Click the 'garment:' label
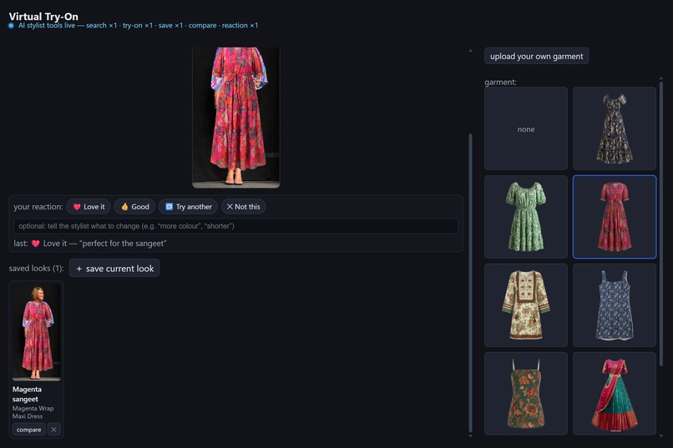 tap(500, 82)
